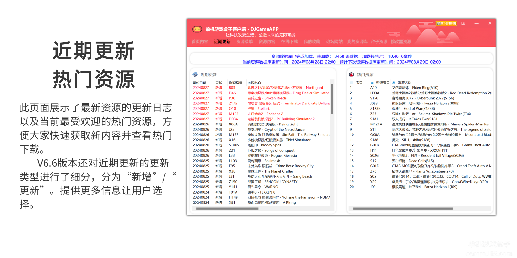517x258 pixels.
Task: Select the Crime Boss: Rockay City row
Action: [261, 166]
